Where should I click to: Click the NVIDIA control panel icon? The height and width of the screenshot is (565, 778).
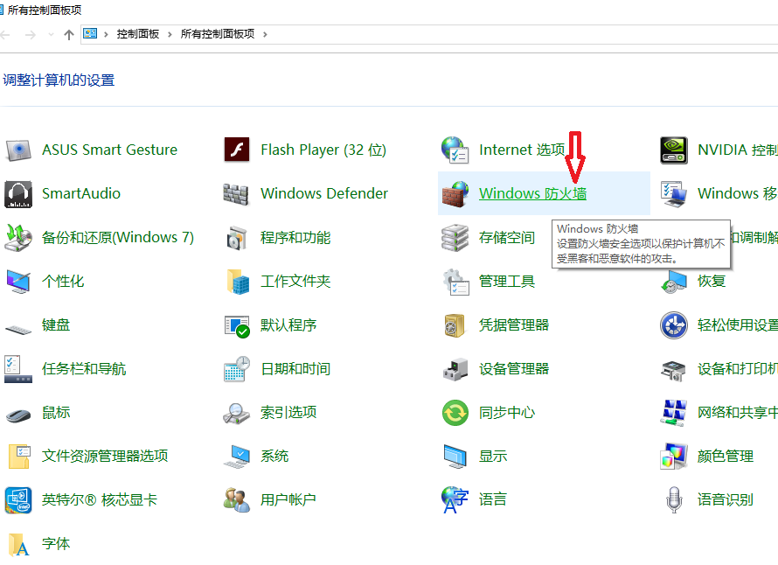click(674, 150)
